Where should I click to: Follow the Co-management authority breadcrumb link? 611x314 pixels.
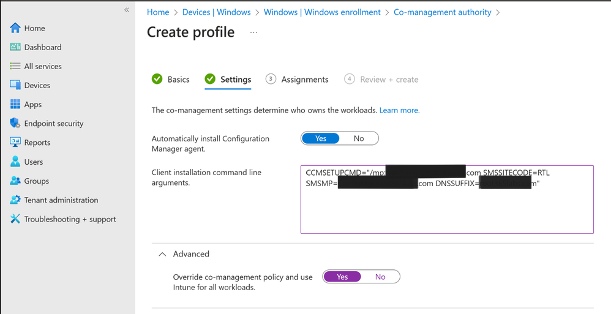pyautogui.click(x=442, y=12)
